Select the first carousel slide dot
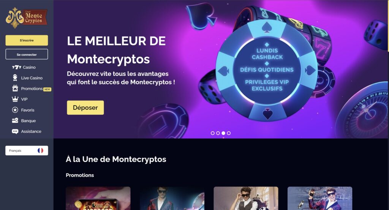The height and width of the screenshot is (210, 389). [x=213, y=133]
